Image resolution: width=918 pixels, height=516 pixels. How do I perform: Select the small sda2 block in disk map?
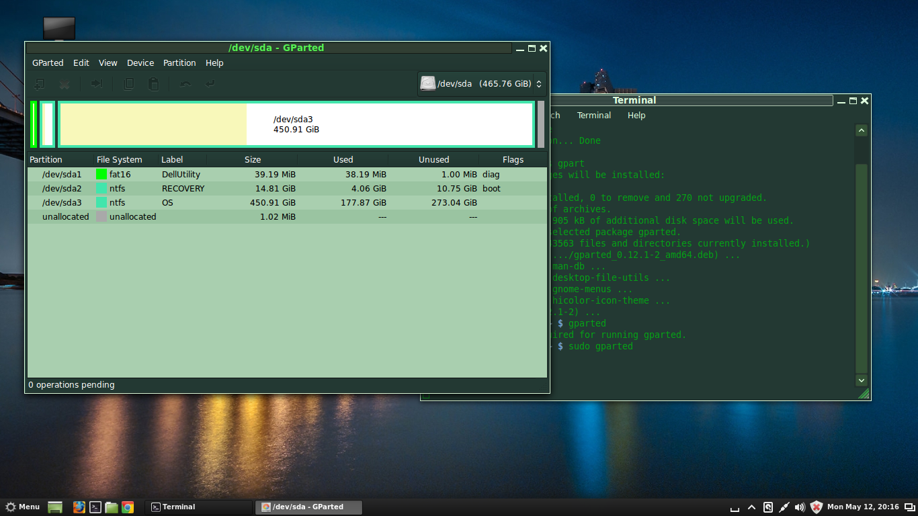[47, 124]
